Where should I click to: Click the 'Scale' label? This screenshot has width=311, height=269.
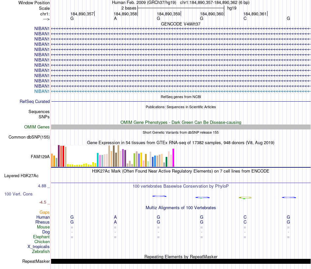[x=44, y=8]
